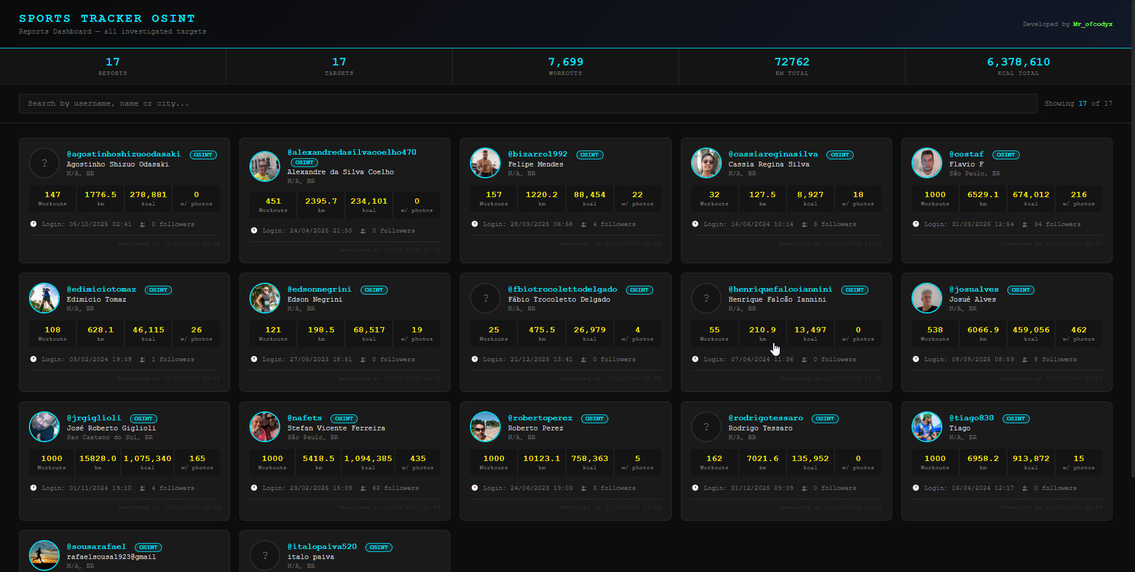This screenshot has height=572, width=1135.
Task: Click Cassia Regina Silva's profile photo
Action: [x=706, y=163]
